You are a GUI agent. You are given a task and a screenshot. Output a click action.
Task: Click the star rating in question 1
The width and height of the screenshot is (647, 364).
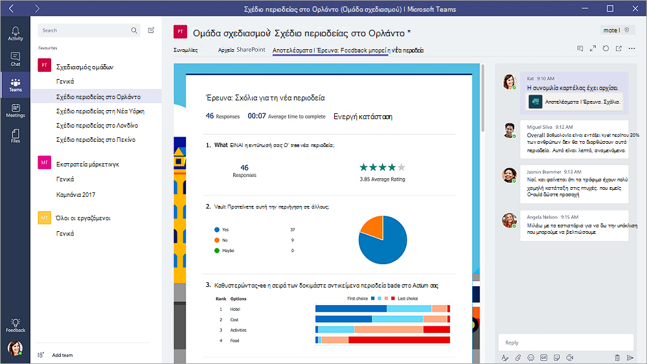[x=382, y=167]
